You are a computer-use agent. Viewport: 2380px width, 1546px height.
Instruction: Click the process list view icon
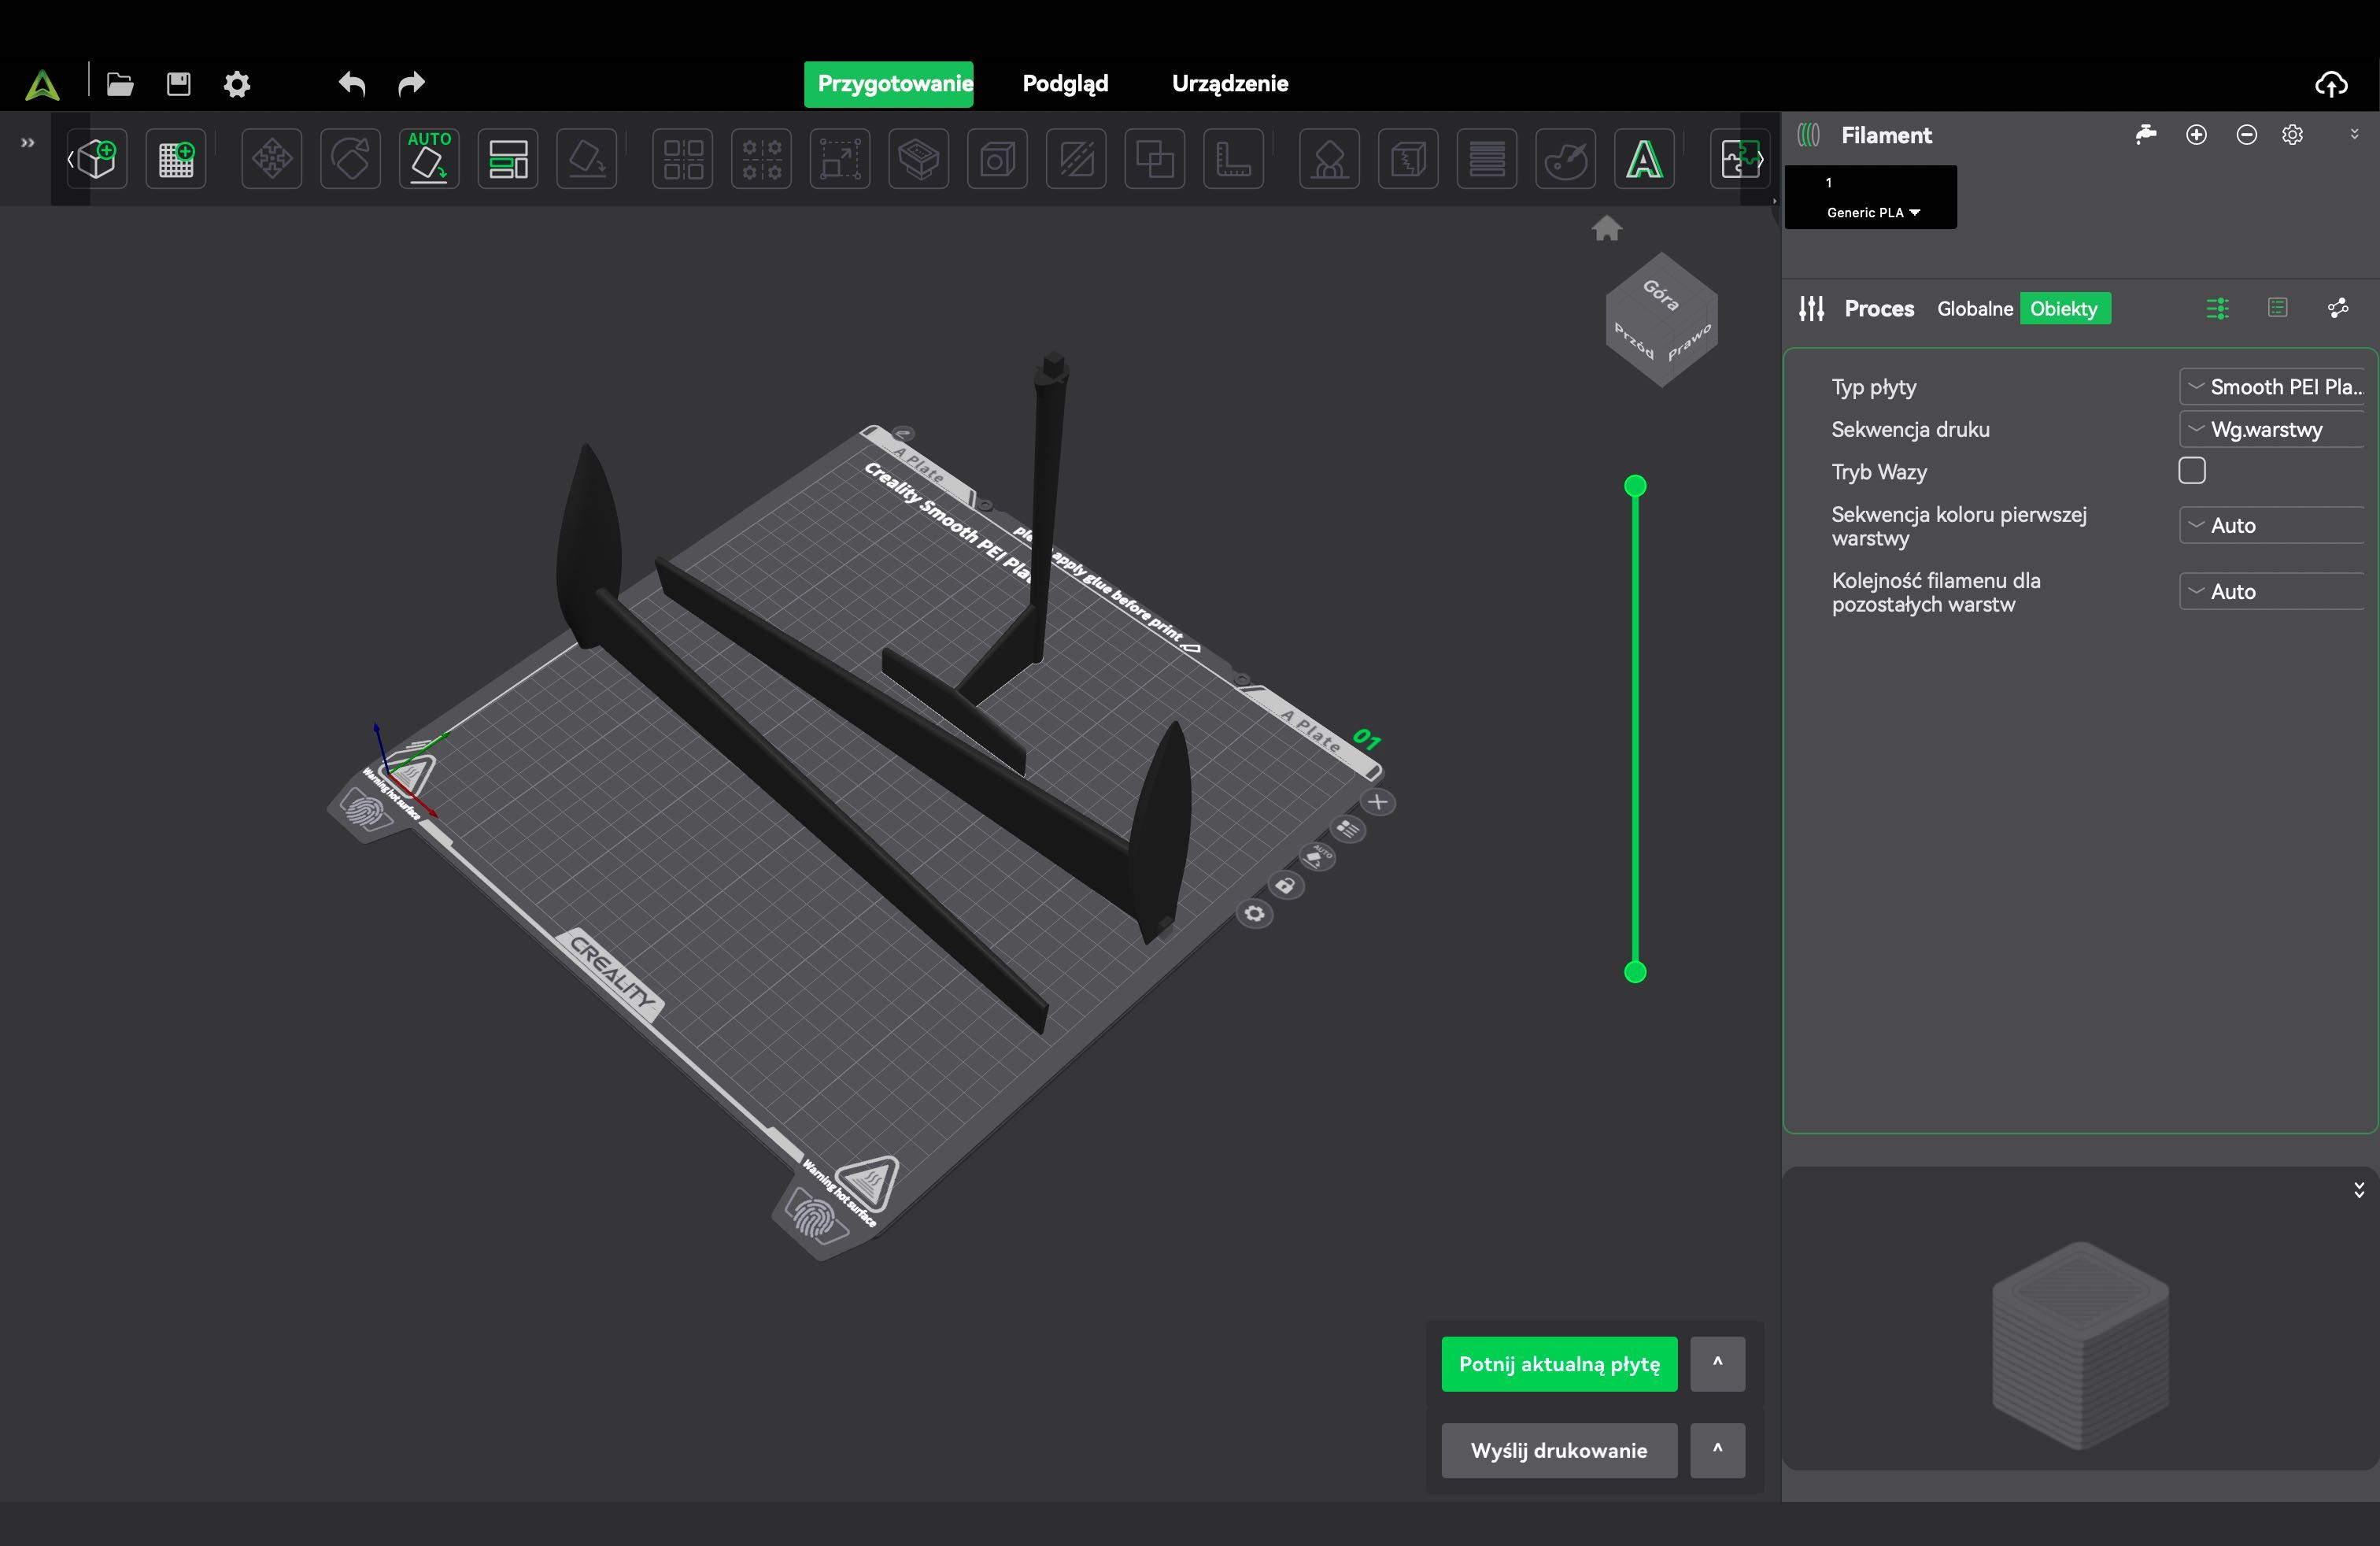point(2278,308)
